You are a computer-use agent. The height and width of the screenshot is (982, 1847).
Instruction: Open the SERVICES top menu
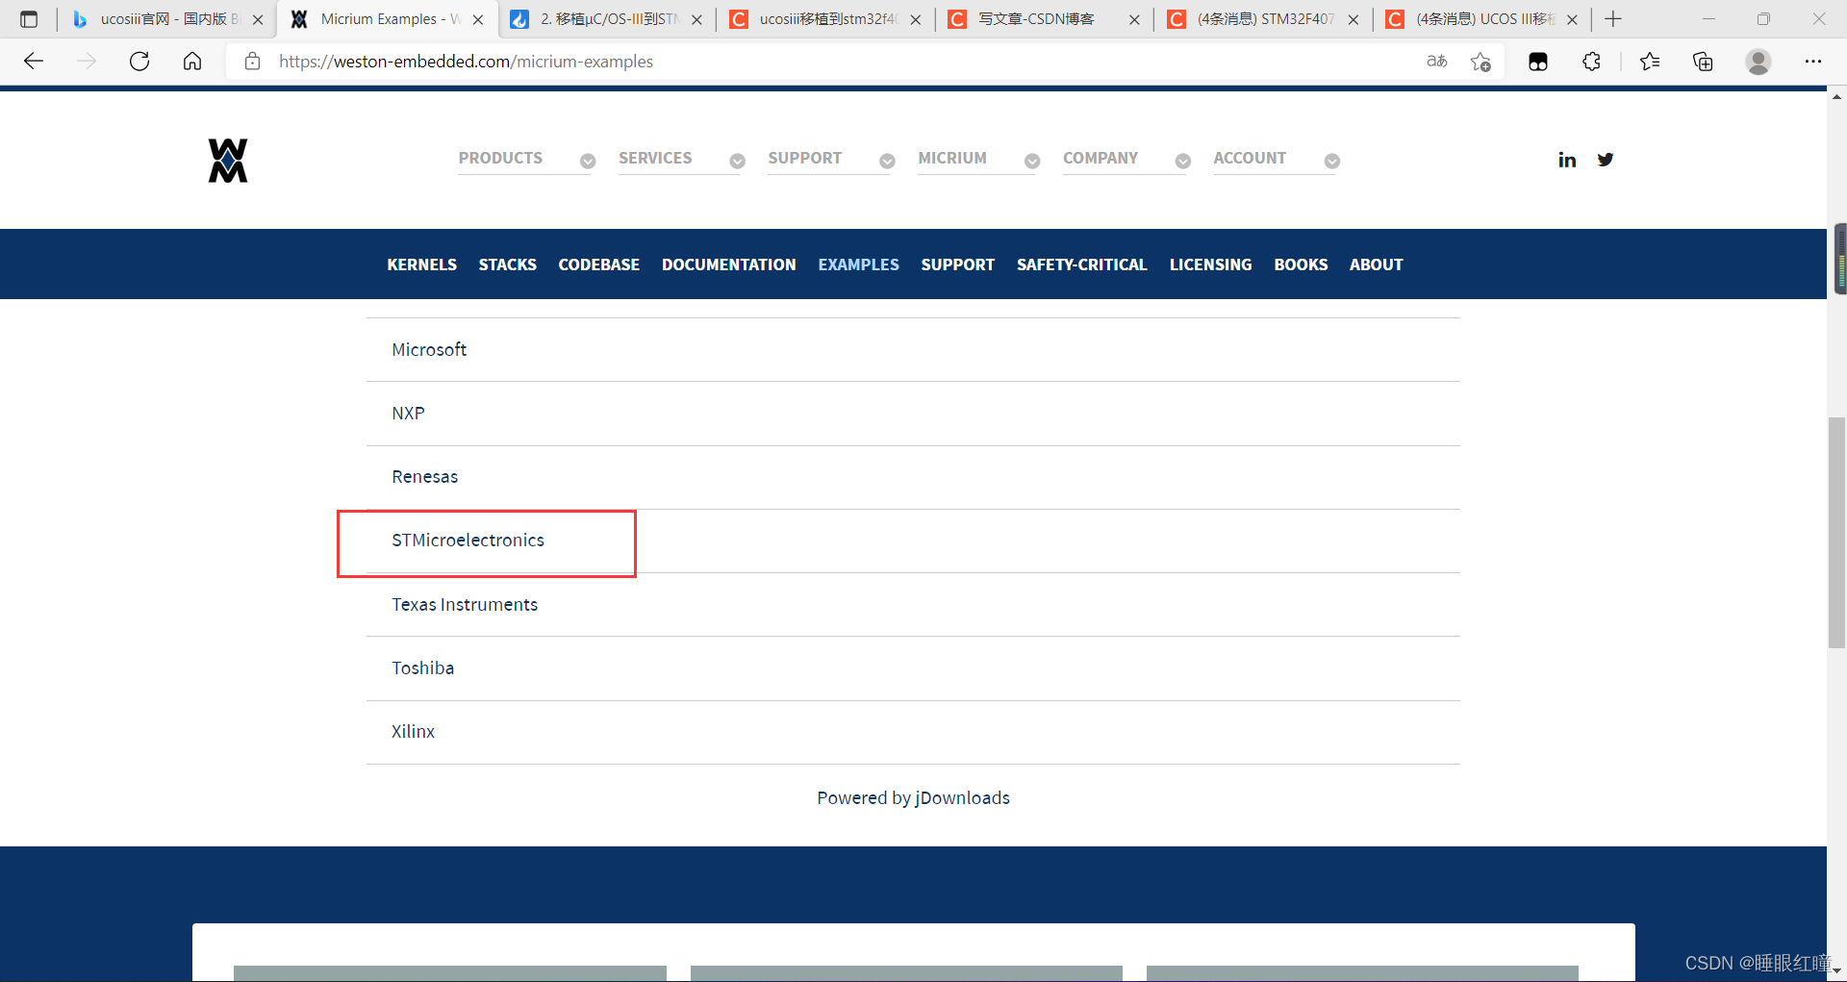tap(655, 158)
